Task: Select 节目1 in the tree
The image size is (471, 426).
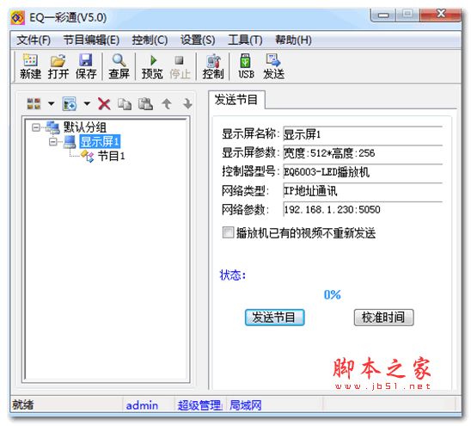Action: click(x=111, y=156)
